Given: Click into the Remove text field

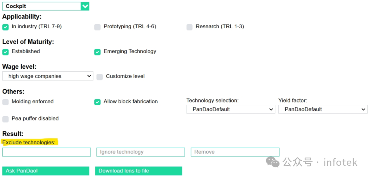Looking at the screenshot, I should pos(235,152).
